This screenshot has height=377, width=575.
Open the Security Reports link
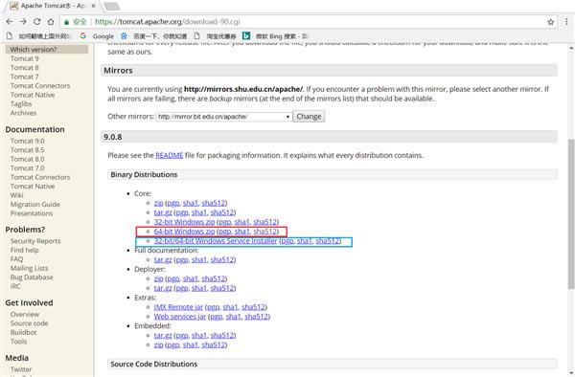coord(35,241)
